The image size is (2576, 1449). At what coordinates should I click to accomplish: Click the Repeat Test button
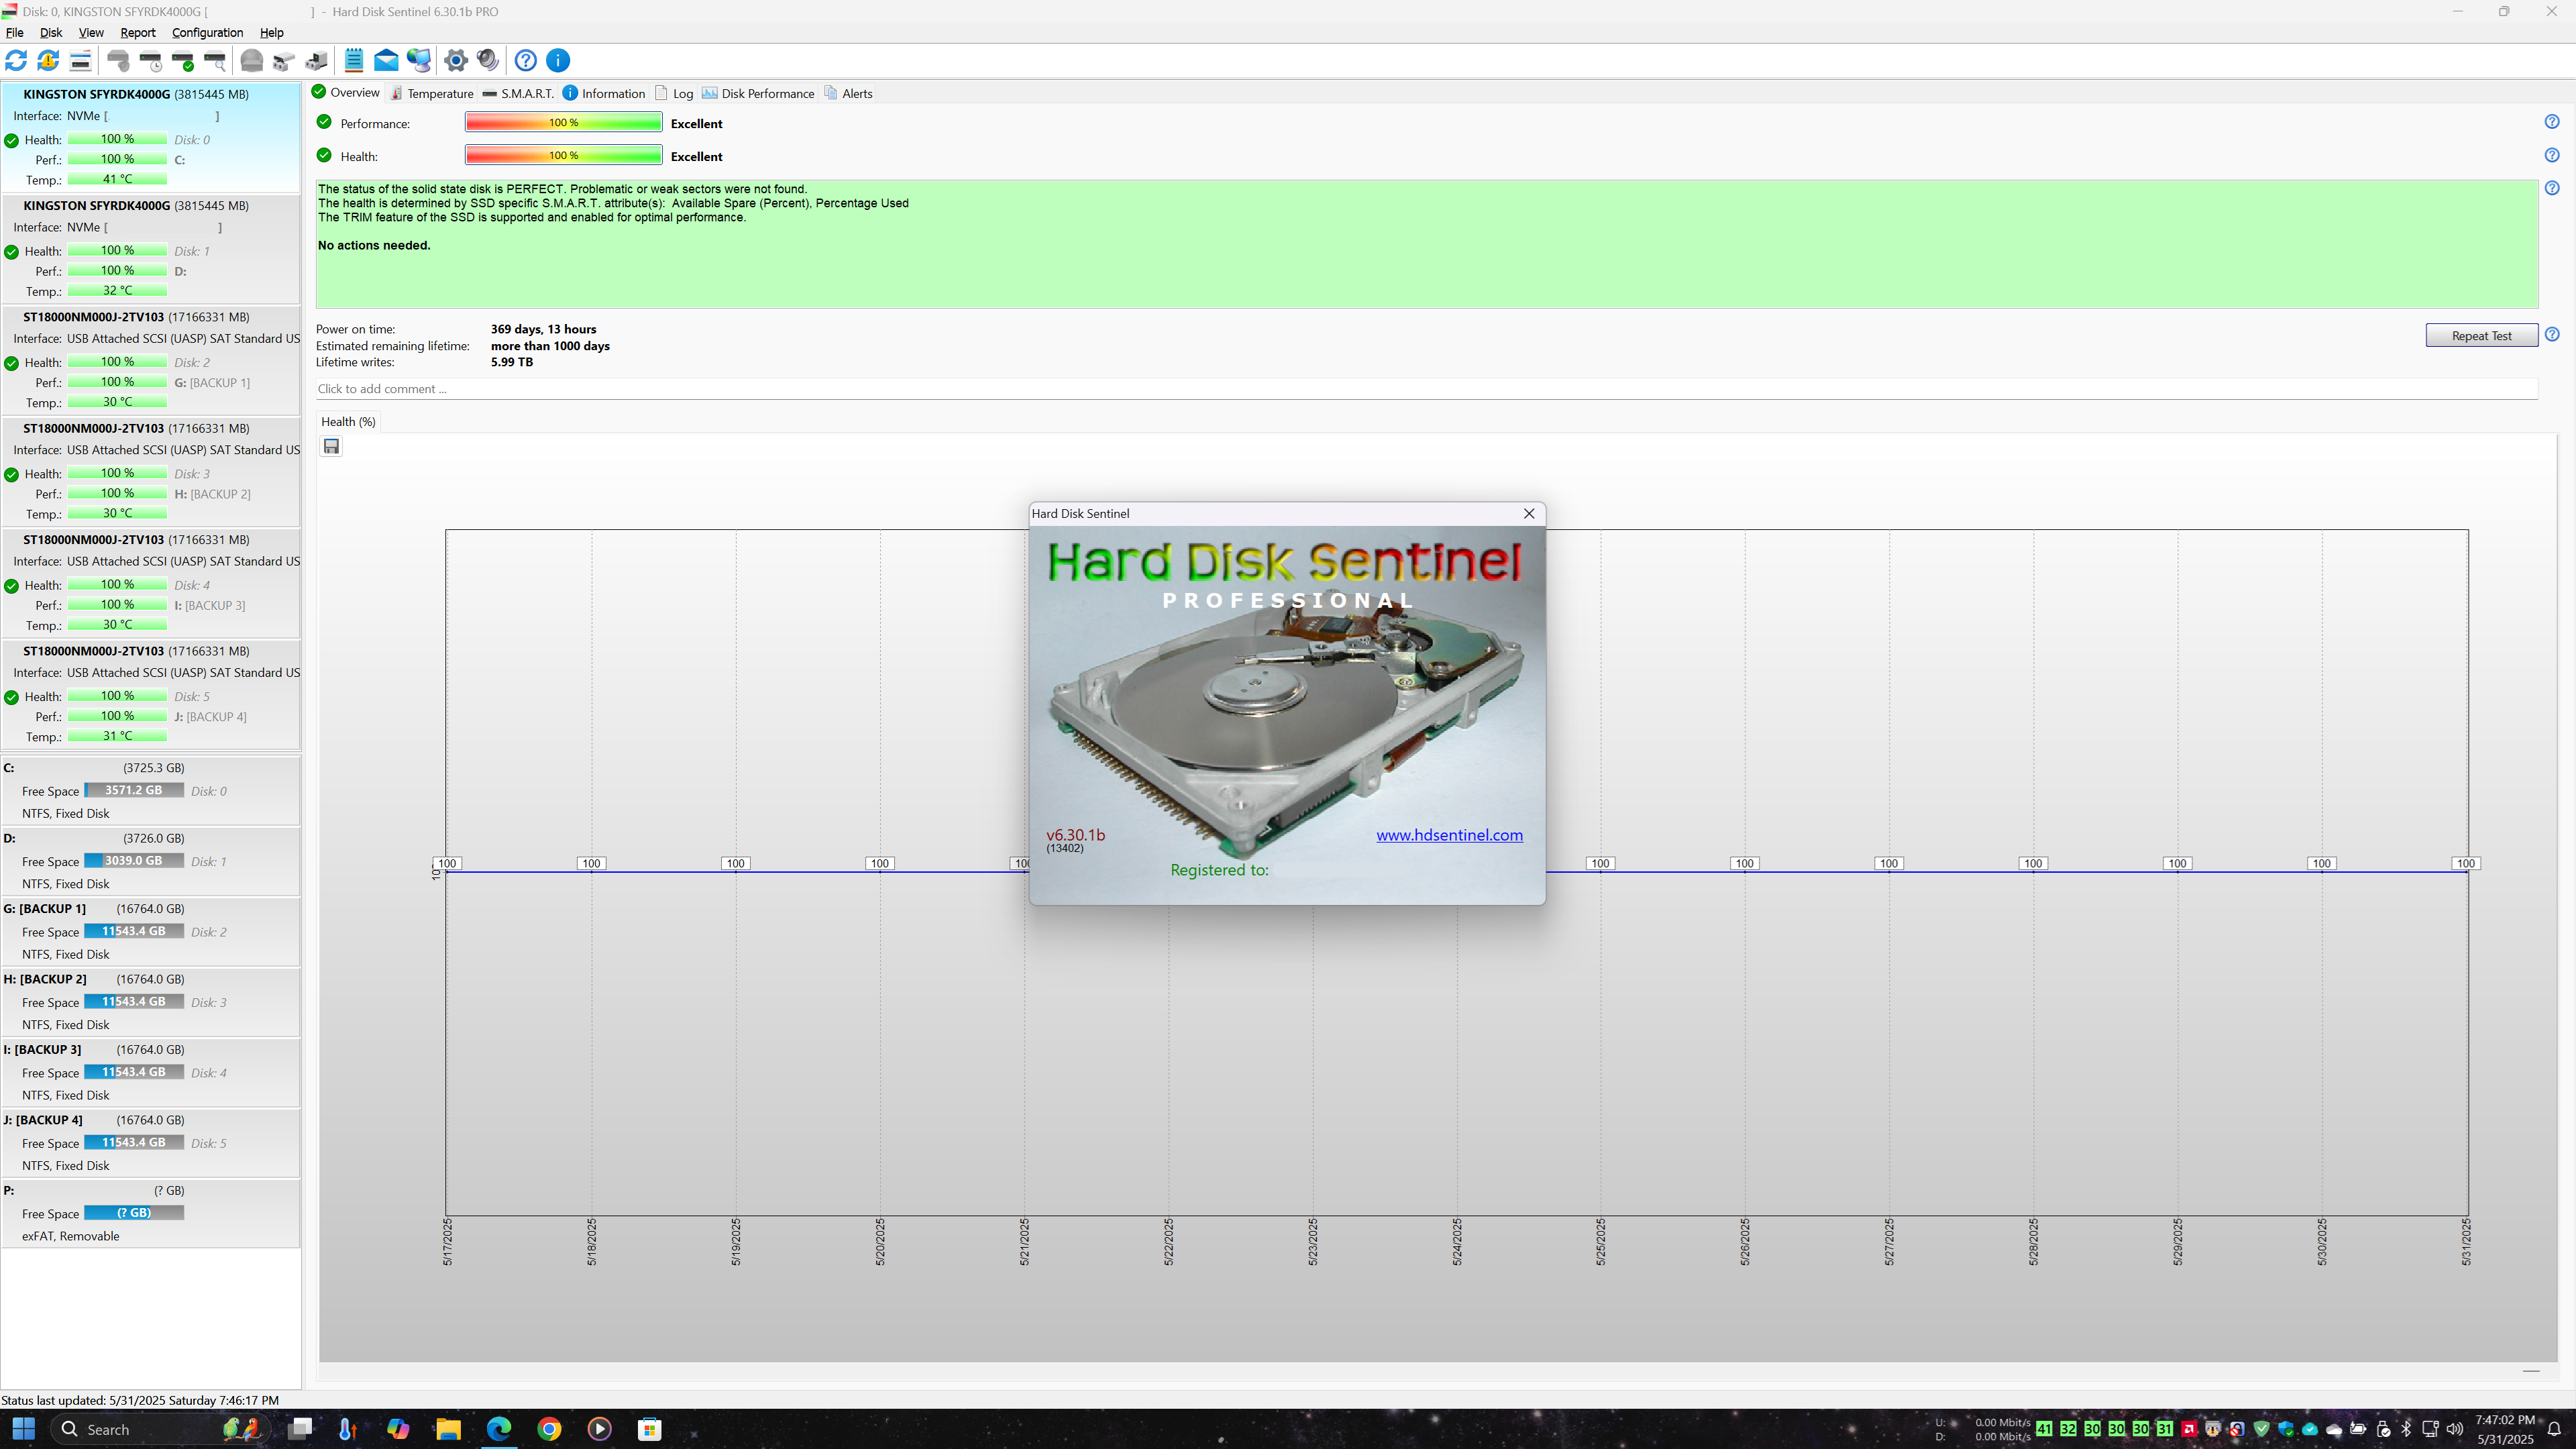(x=2482, y=335)
